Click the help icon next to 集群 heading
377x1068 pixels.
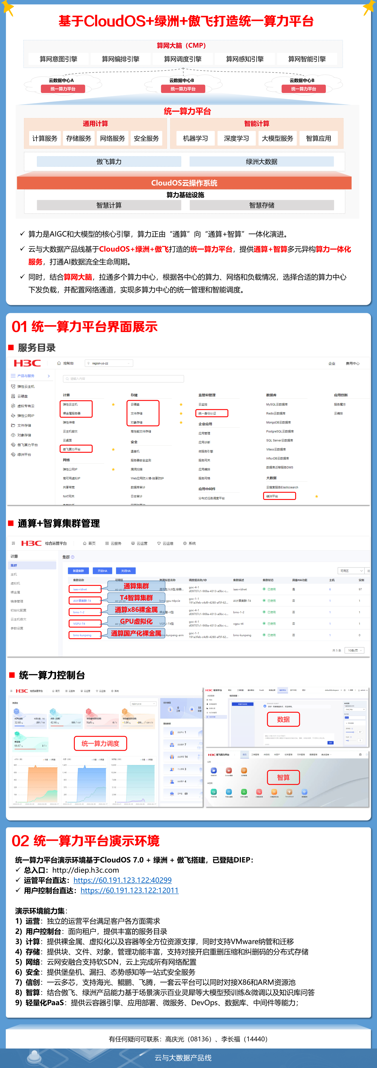[73, 557]
